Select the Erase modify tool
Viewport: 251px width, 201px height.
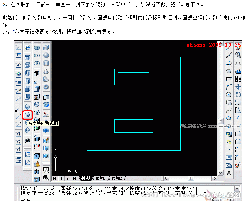(x=238, y=48)
